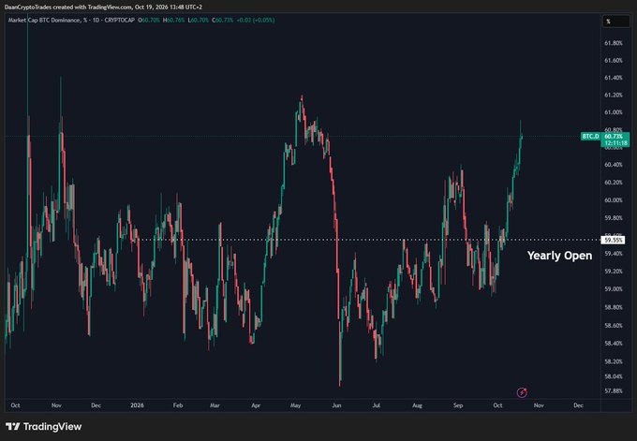The width and height of the screenshot is (637, 441).
Task: Click the 61.80% price axis label
Action: (x=614, y=43)
